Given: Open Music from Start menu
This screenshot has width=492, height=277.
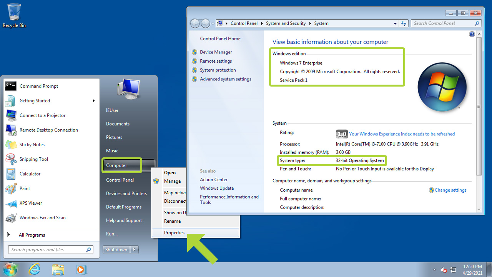Looking at the screenshot, I should coord(112,151).
